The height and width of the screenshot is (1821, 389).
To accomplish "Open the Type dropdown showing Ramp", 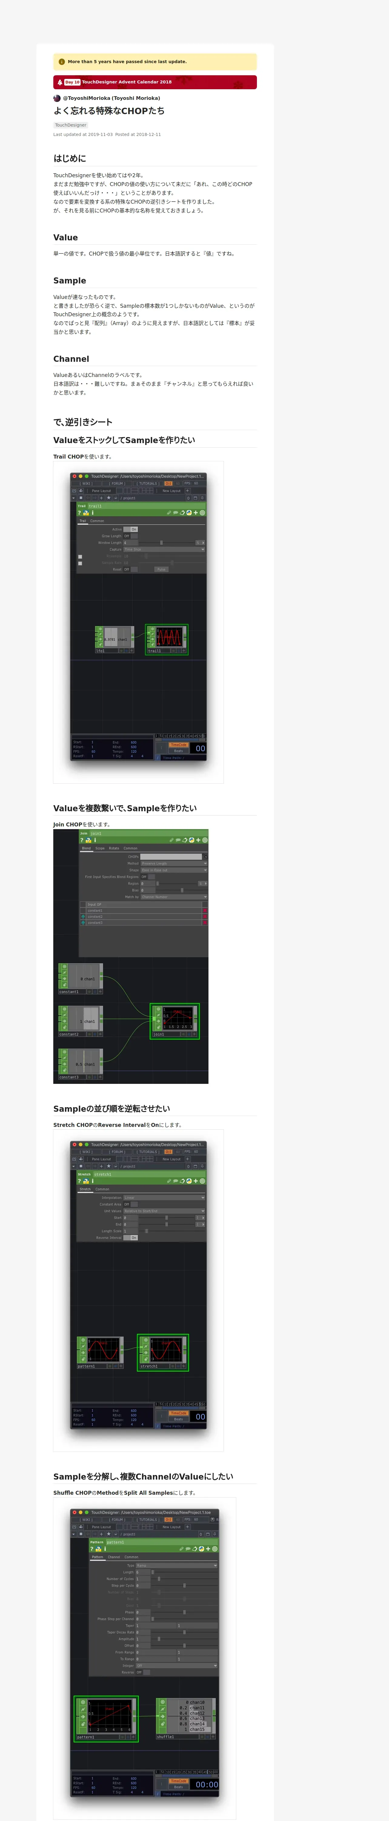I will [x=177, y=1566].
